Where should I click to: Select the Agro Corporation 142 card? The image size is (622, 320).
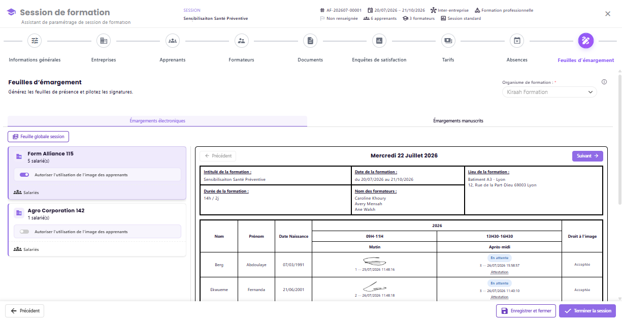point(97,230)
